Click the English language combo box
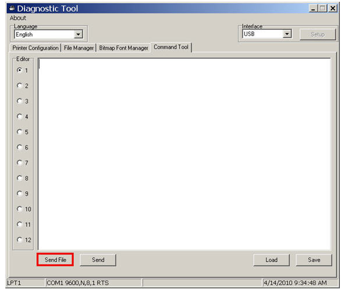 (48, 34)
